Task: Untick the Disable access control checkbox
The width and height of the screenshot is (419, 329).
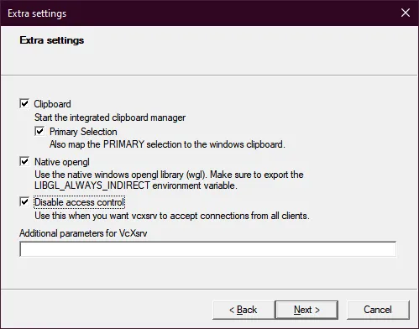Action: tap(24, 201)
